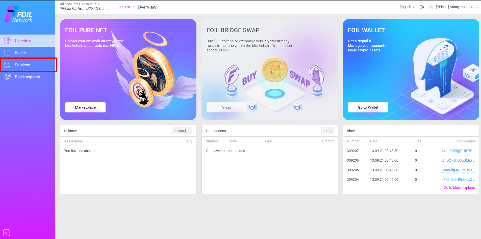Follow the Go to block explorer link
The width and height of the screenshot is (481, 239).
click(x=459, y=188)
